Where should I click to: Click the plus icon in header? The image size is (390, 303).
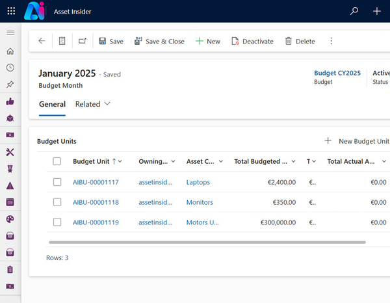pyautogui.click(x=377, y=11)
